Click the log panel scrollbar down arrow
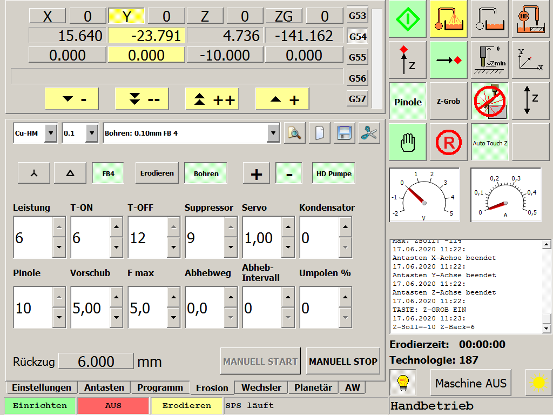 pos(547,328)
